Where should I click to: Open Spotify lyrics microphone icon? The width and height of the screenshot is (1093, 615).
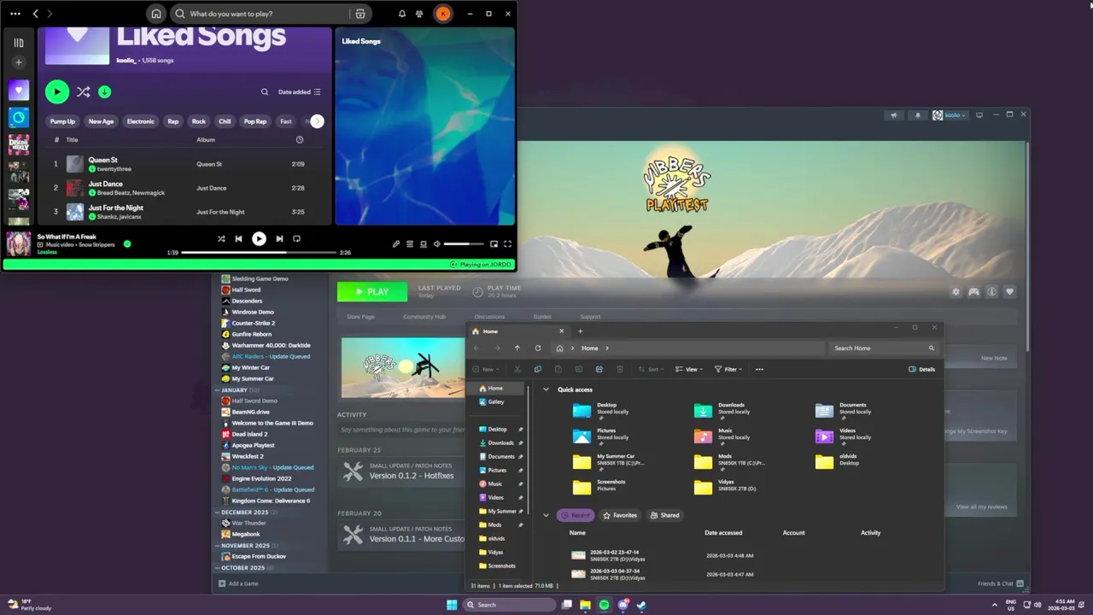pos(396,244)
